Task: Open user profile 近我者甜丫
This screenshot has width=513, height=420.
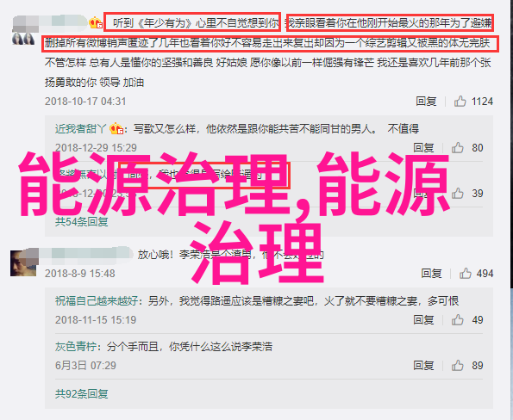Action: (80, 129)
